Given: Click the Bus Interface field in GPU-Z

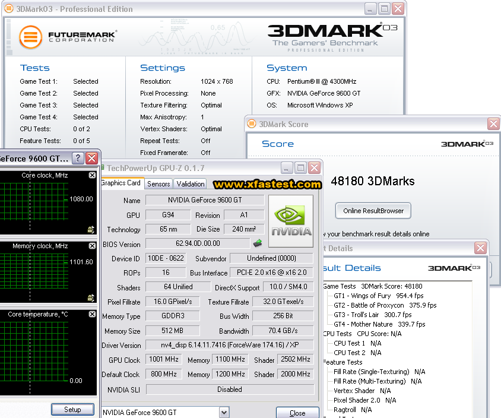Looking at the screenshot, I should click(x=272, y=273).
